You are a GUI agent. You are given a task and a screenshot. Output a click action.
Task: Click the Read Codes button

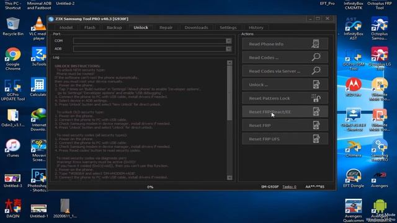[x=285, y=58]
